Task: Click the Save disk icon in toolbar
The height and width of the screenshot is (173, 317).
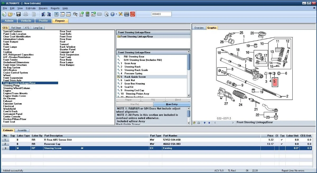Action: 18,14
